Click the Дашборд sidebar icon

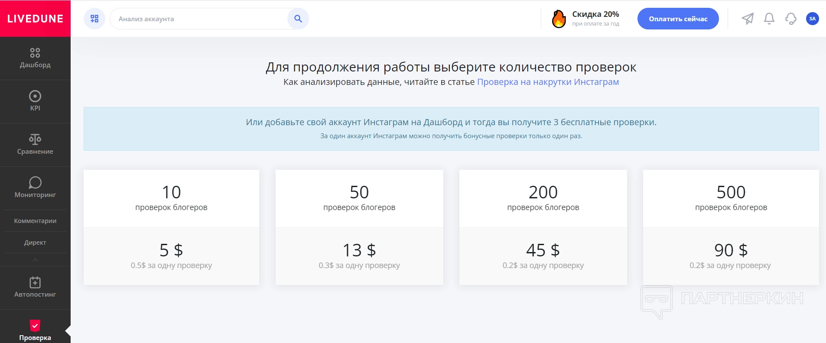[x=35, y=53]
